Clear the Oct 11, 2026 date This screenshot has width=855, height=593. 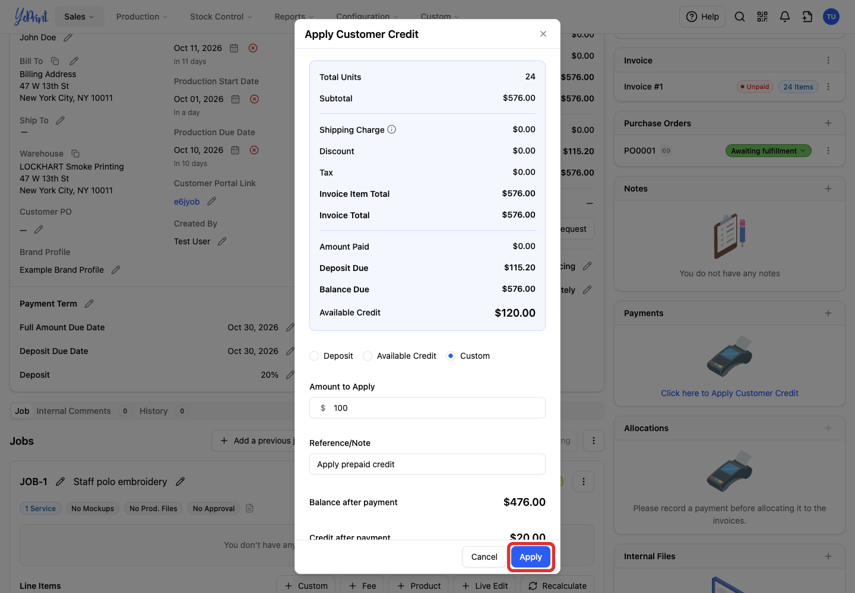click(x=253, y=48)
